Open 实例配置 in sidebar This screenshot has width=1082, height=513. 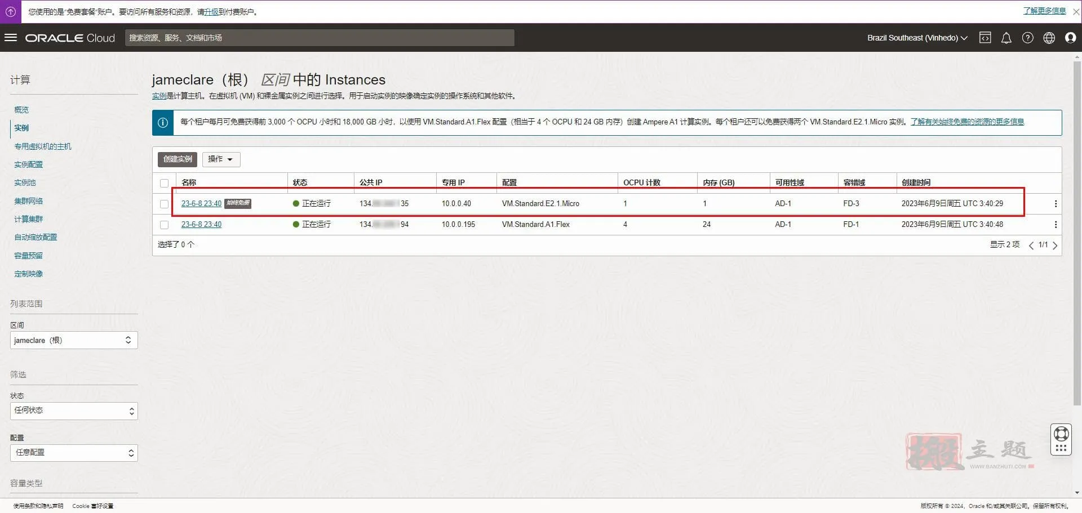[x=29, y=164]
